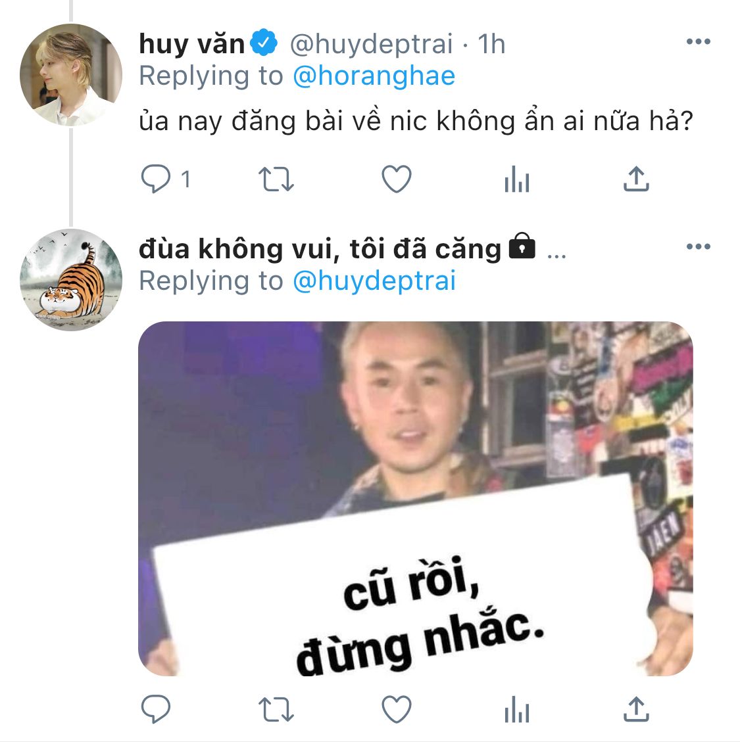Screen dimensions: 740x742
Task: Open more options on huy văn's tweet
Action: click(x=699, y=41)
